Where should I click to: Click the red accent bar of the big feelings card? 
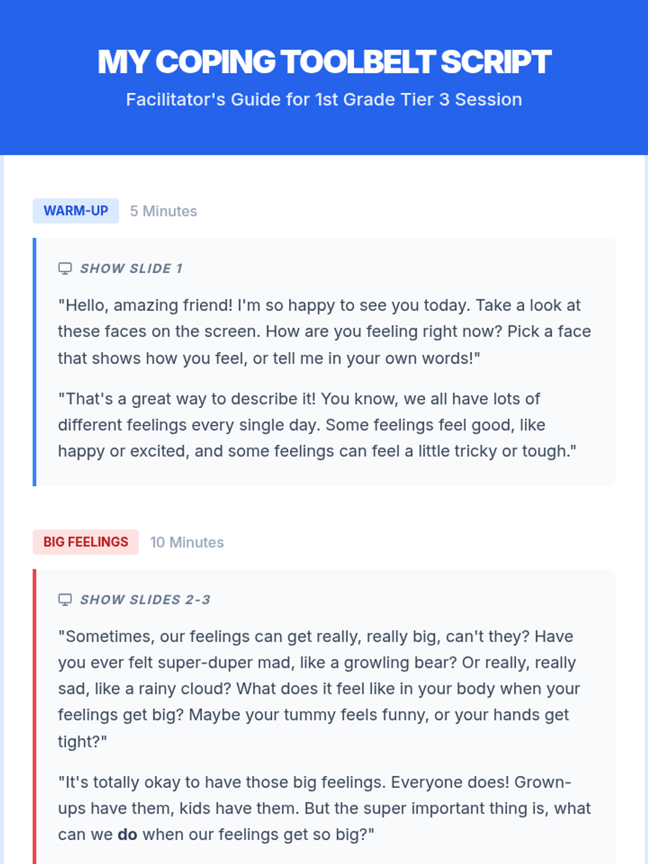tap(35, 717)
